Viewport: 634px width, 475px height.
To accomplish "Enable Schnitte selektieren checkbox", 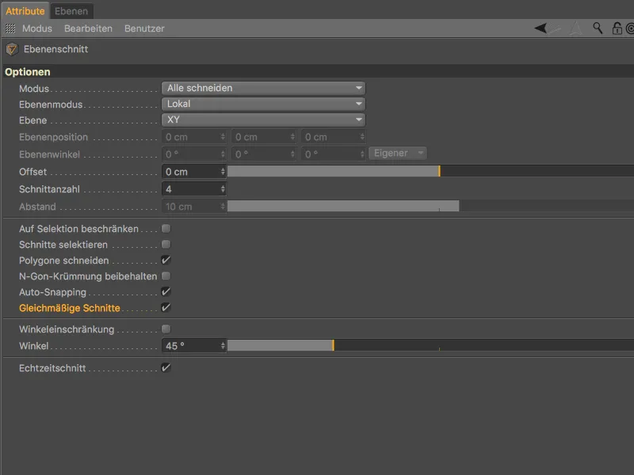I will click(x=166, y=245).
